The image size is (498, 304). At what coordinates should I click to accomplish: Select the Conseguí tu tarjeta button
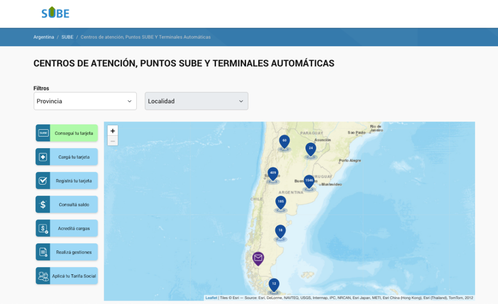[67, 133]
